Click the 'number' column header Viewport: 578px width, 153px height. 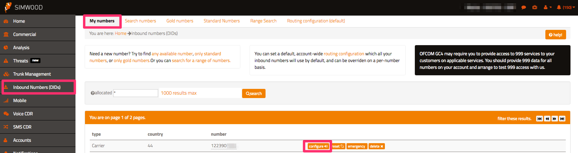point(219,134)
